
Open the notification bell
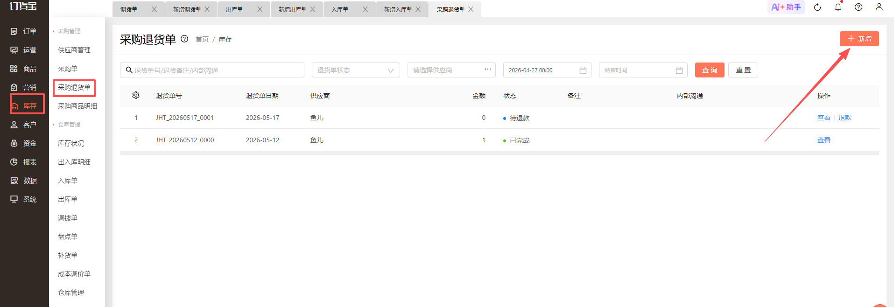coord(838,7)
